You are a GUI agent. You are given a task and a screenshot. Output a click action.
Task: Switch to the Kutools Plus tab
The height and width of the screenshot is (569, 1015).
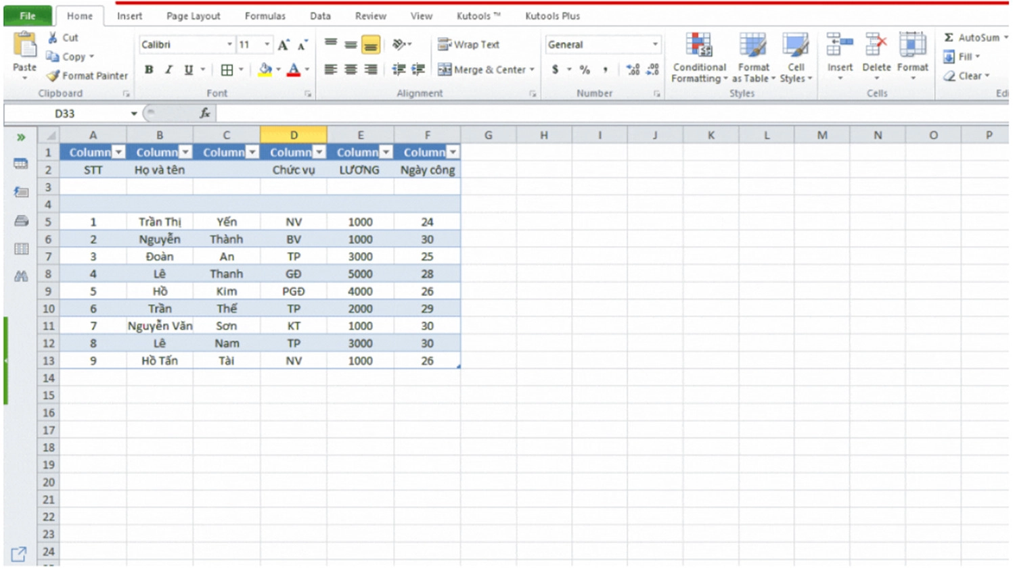pyautogui.click(x=553, y=16)
